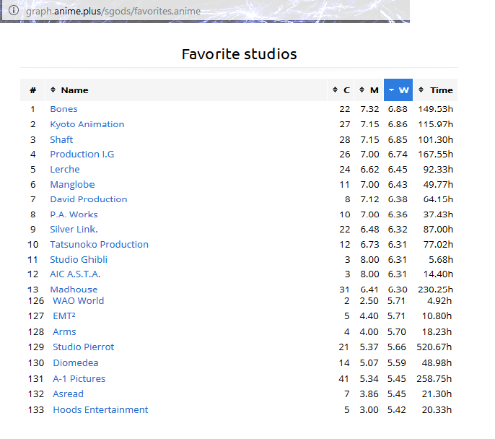This screenshot has height=439, width=495.
Task: Open Production I.G studio page
Action: point(82,154)
